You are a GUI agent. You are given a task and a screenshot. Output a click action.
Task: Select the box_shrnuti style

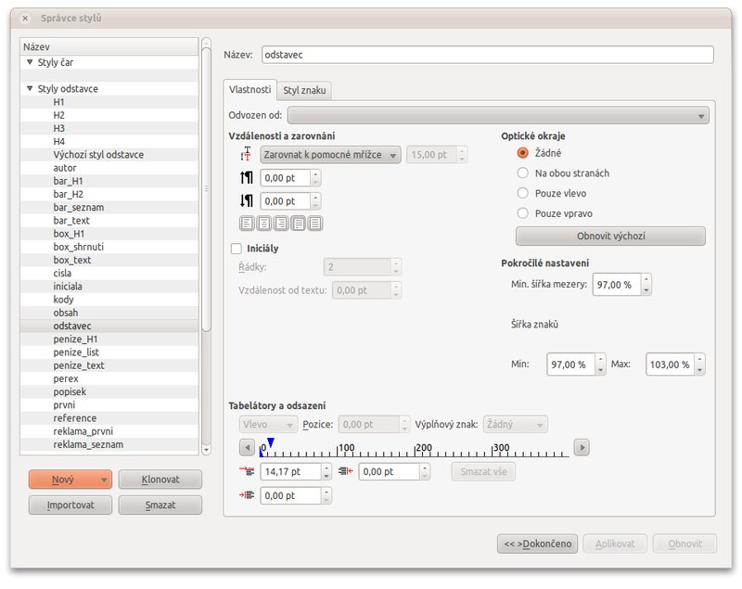[79, 247]
